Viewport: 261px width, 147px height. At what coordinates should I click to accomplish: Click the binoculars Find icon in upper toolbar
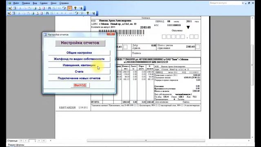[x=49, y=8]
